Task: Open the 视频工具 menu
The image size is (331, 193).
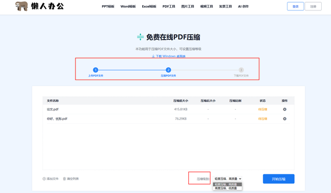Action: [206, 6]
